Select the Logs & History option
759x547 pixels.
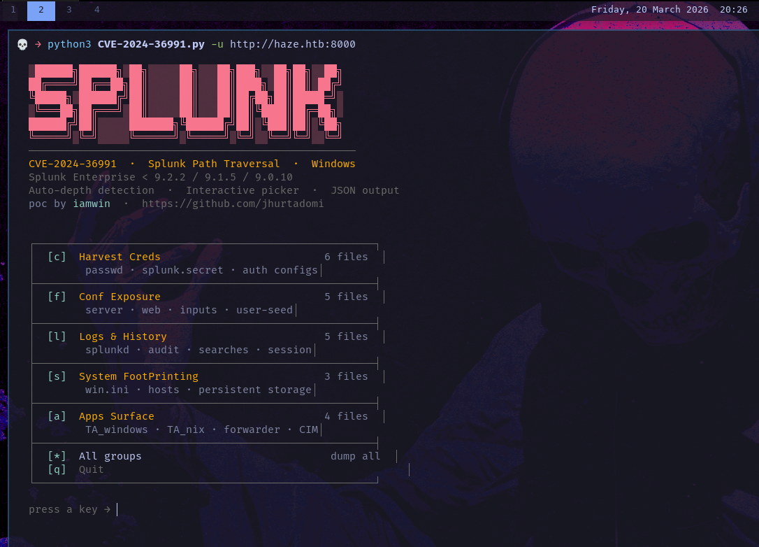(x=123, y=336)
